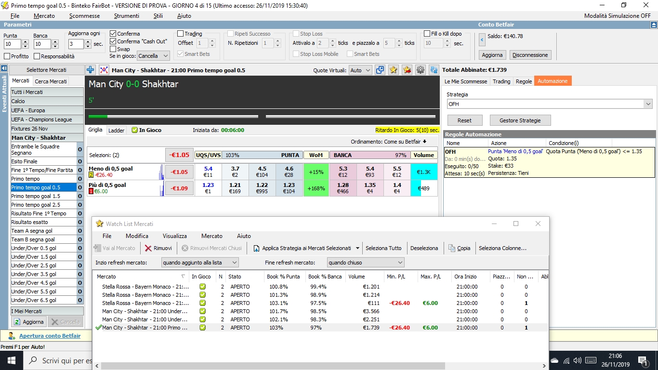Click Aggiorna in the Conto Betfair panel
Screen dimensions: 658x370
click(x=492, y=55)
